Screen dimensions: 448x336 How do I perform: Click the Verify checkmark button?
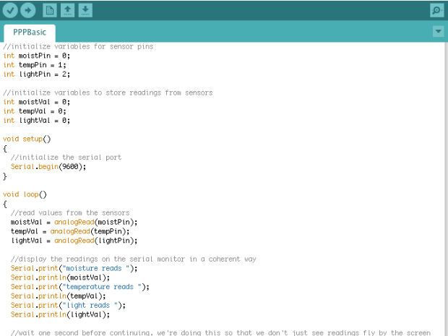click(10, 10)
